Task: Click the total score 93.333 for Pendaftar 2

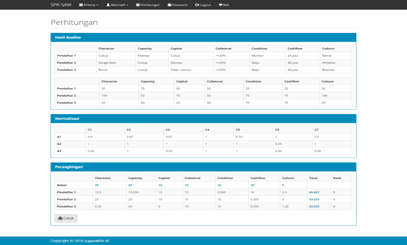Action: [314, 199]
